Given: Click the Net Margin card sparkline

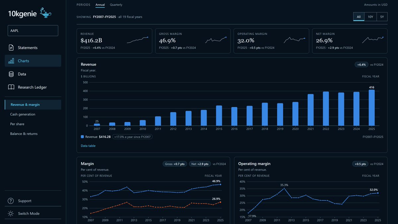Looking at the screenshot, I should [x=373, y=40].
